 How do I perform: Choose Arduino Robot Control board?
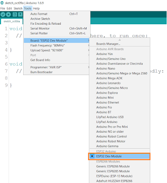click(120, 136)
